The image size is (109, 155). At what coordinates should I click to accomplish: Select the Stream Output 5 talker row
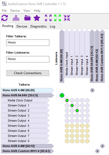pos(25,126)
